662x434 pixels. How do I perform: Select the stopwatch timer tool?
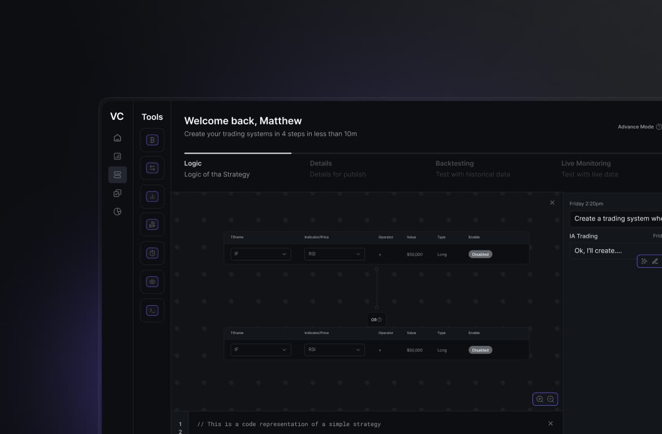152,253
